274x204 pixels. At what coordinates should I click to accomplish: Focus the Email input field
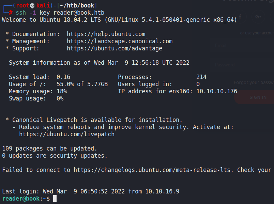coord(244,45)
